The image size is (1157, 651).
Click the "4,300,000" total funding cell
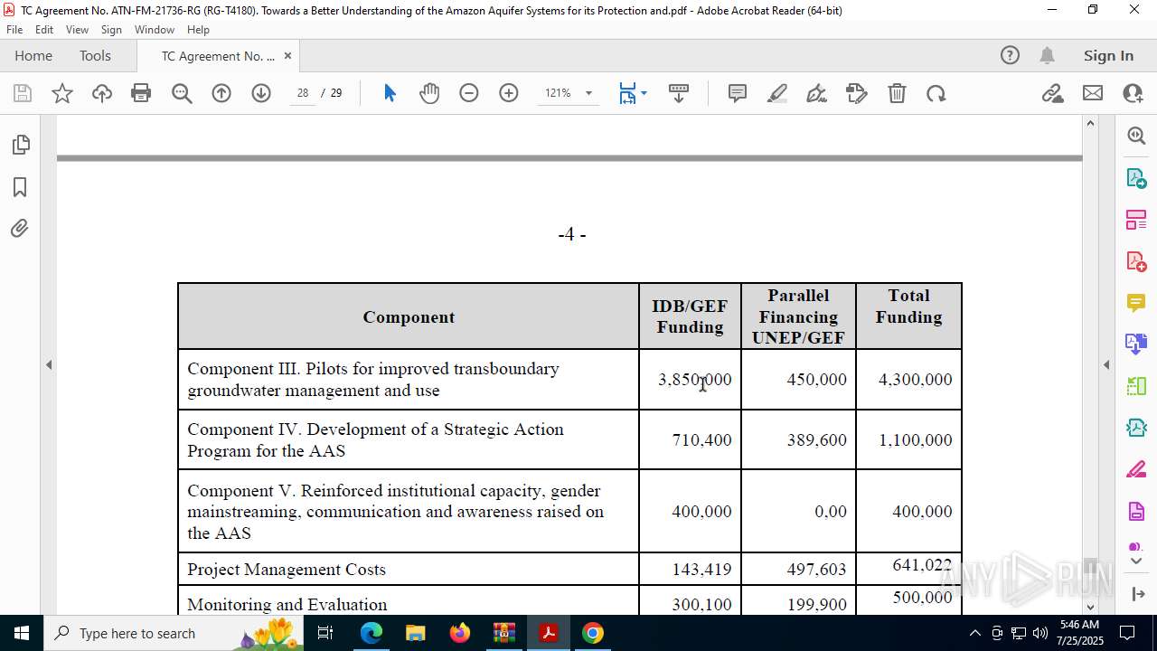point(915,380)
